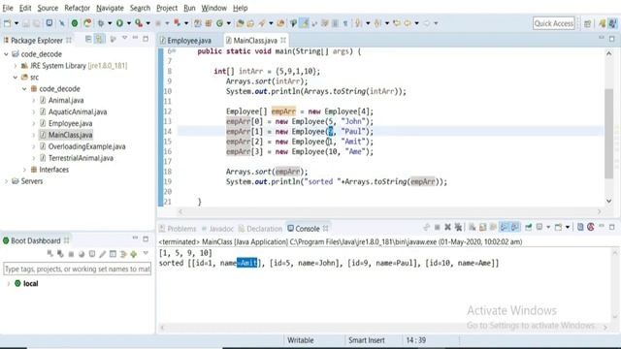Click the Pin Console icon
The image size is (621, 349).
pos(528,227)
